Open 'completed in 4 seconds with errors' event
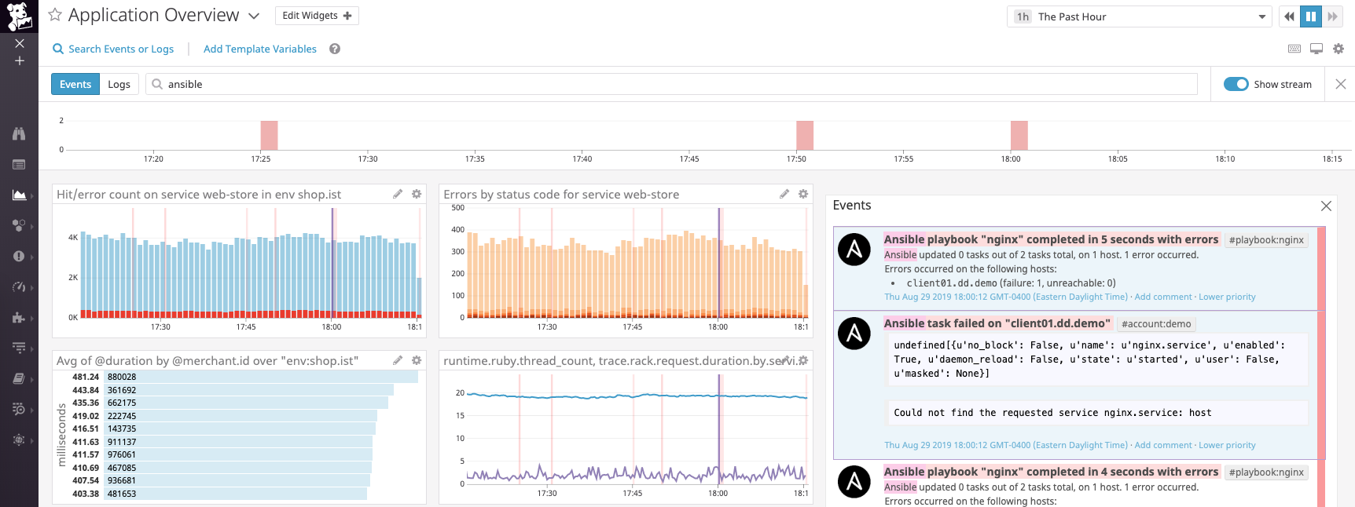The width and height of the screenshot is (1355, 507). coord(1051,472)
